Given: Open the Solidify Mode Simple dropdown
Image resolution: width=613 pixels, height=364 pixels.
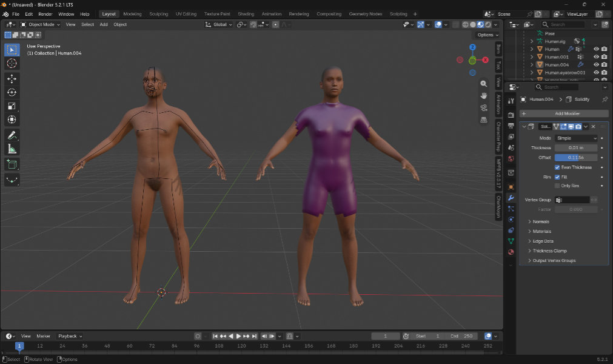Looking at the screenshot, I should 576,138.
